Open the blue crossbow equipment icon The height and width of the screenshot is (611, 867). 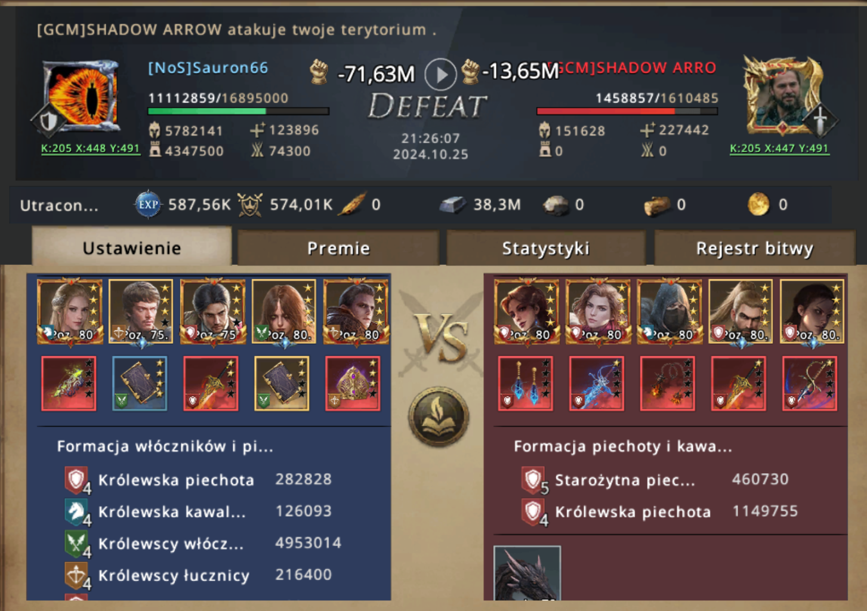point(597,384)
